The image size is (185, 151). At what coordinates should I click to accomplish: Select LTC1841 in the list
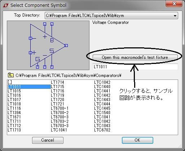pyautogui.click(x=102, y=117)
